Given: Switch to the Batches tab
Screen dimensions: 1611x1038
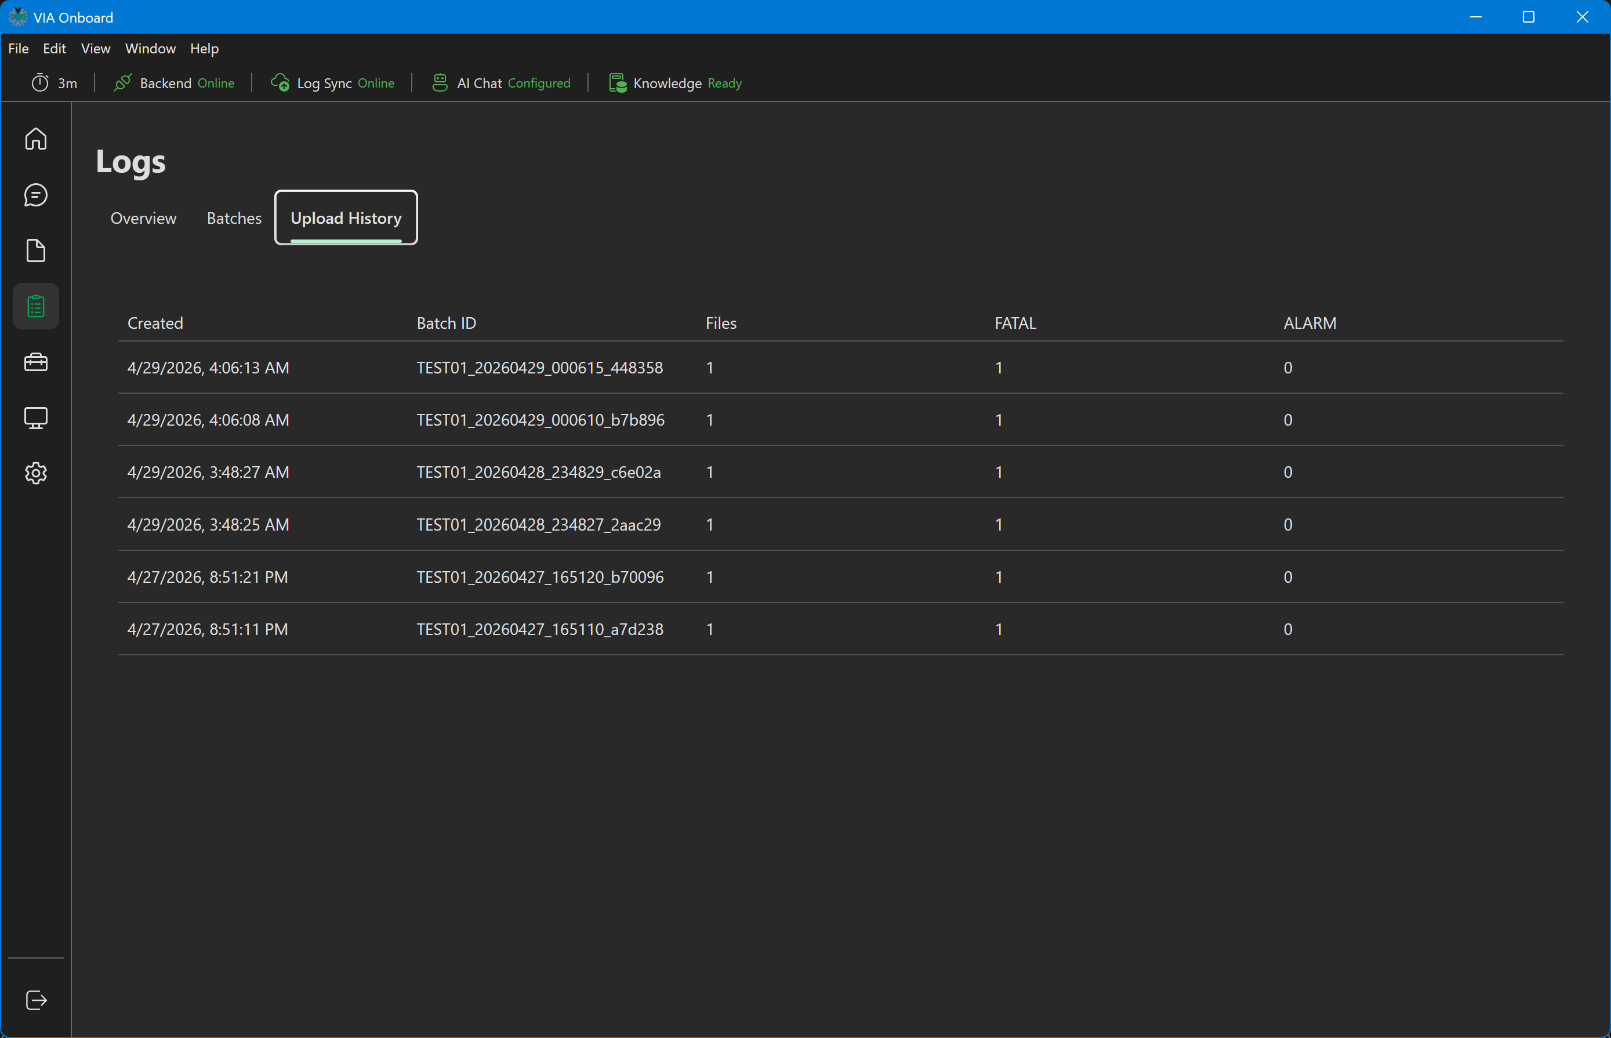Looking at the screenshot, I should click(234, 219).
